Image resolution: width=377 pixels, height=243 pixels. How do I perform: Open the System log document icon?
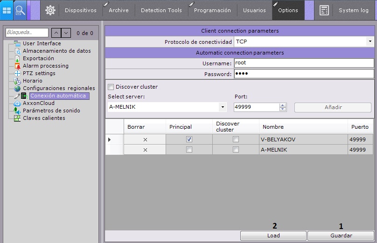(324, 10)
